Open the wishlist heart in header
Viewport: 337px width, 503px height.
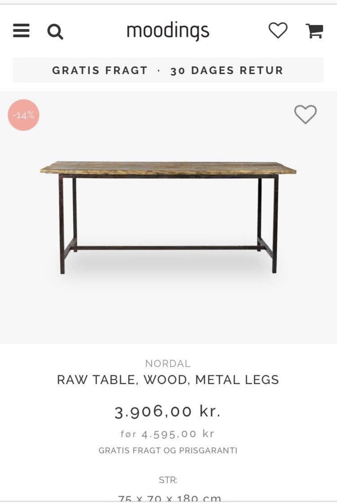click(278, 31)
